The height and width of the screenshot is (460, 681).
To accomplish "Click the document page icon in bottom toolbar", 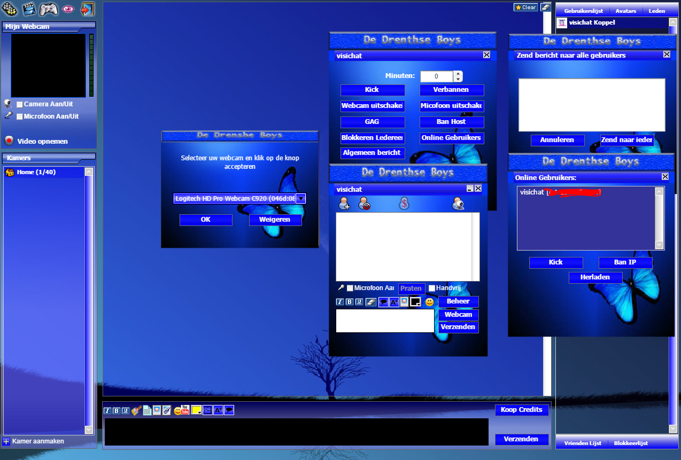I will (x=147, y=410).
